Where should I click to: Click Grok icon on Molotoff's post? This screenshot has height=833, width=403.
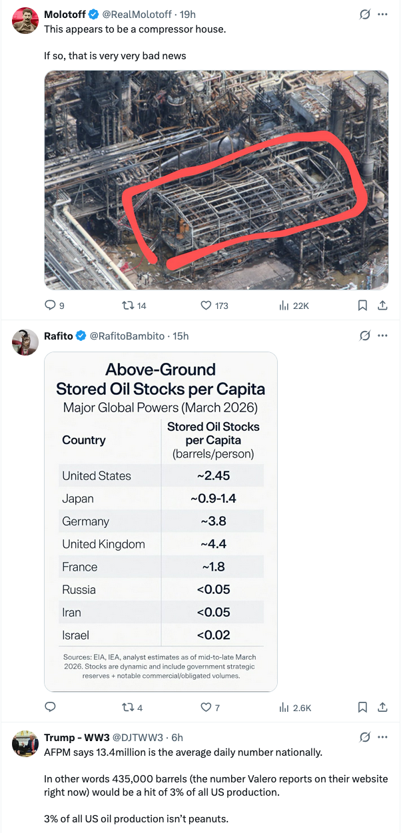click(x=364, y=14)
